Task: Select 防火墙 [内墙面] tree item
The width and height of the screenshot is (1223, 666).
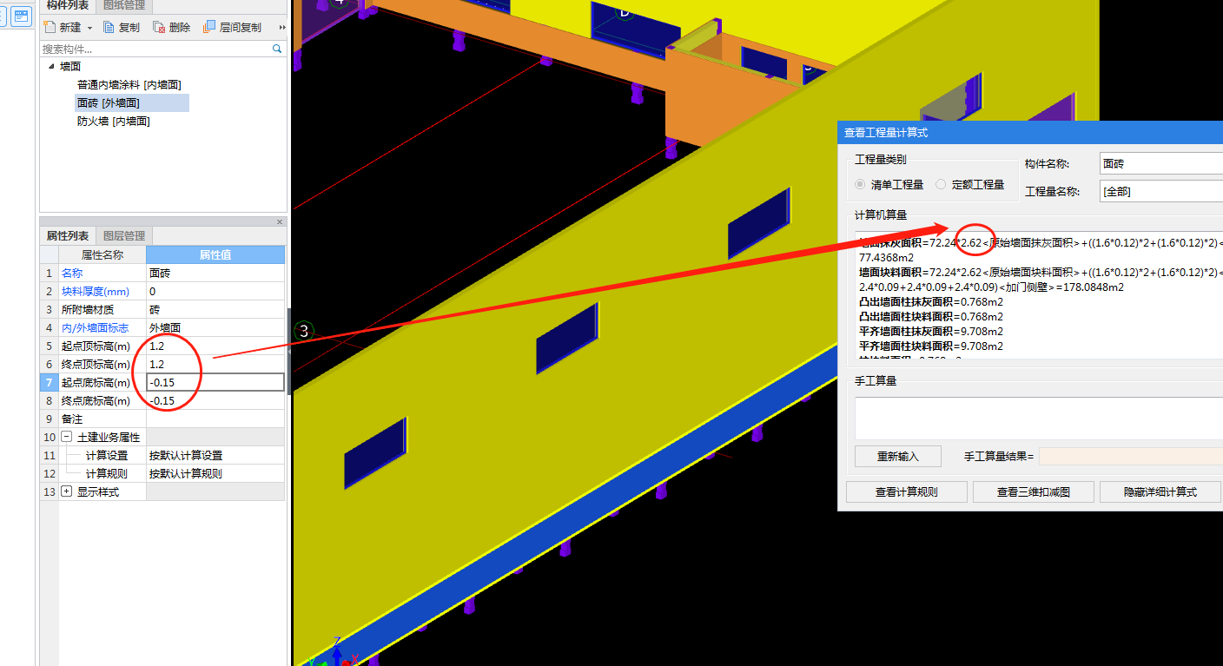Action: [x=114, y=122]
